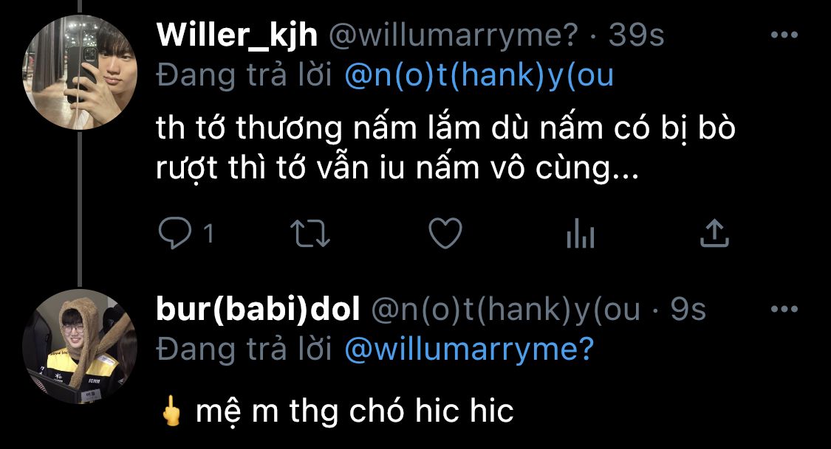View analytics bar chart icon for tweet
The width and height of the screenshot is (831, 449).
click(581, 234)
